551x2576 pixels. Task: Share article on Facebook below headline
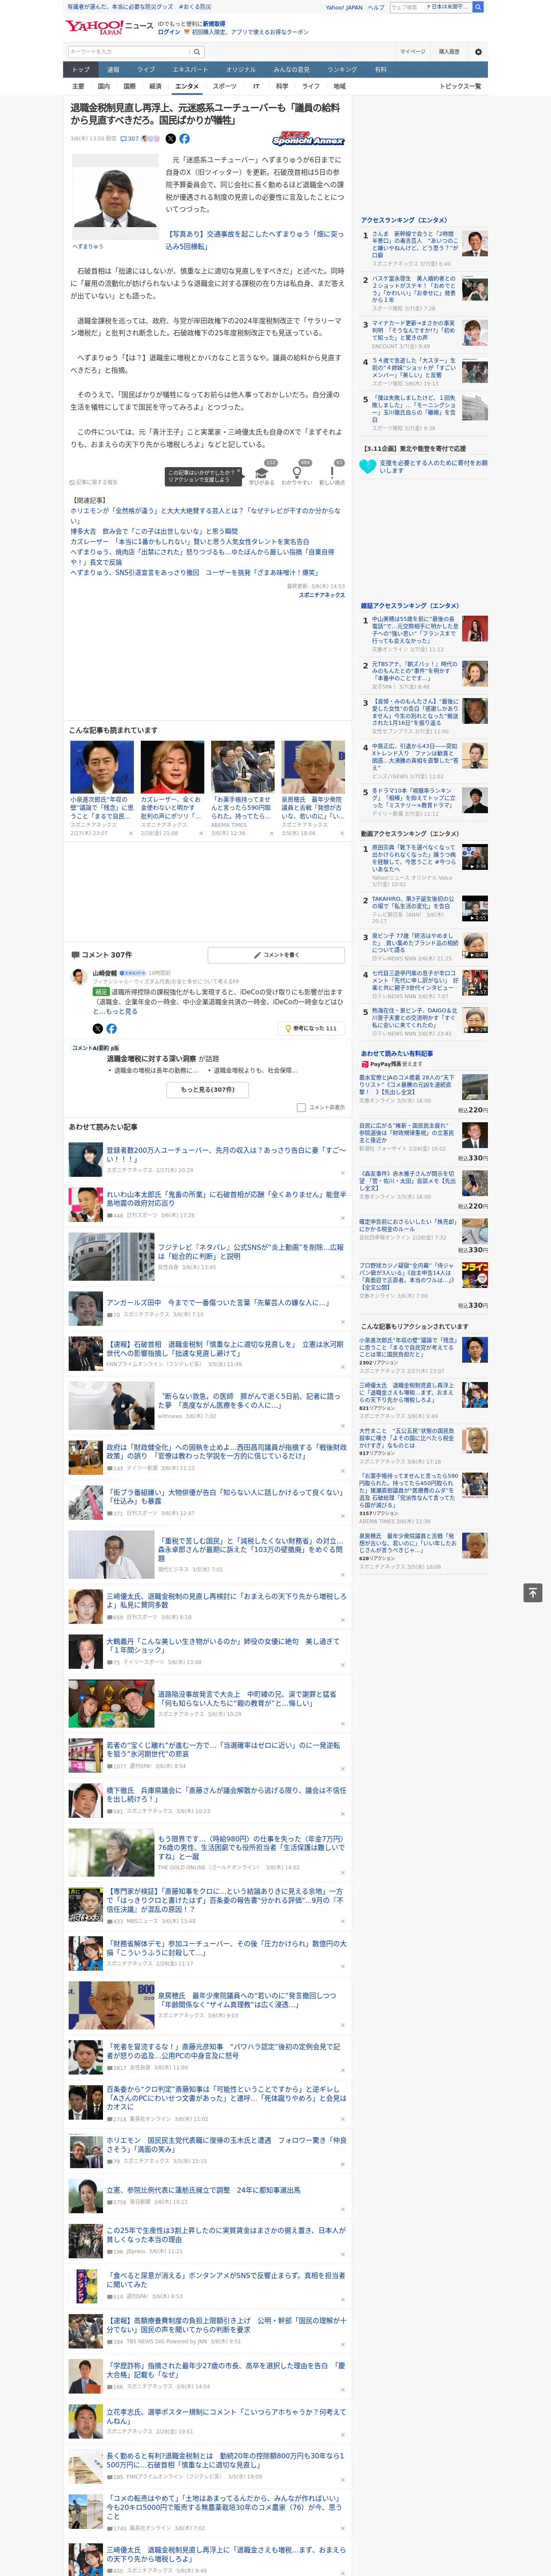[x=184, y=139]
